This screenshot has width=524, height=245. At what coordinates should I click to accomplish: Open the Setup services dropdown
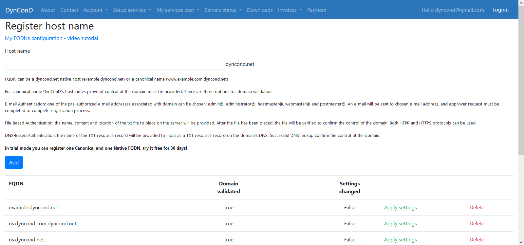coord(132,10)
